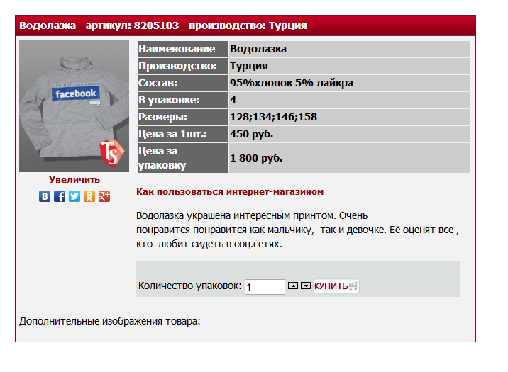Click the Состав: label cell
Screen dimensions: 508x372
click(x=183, y=83)
